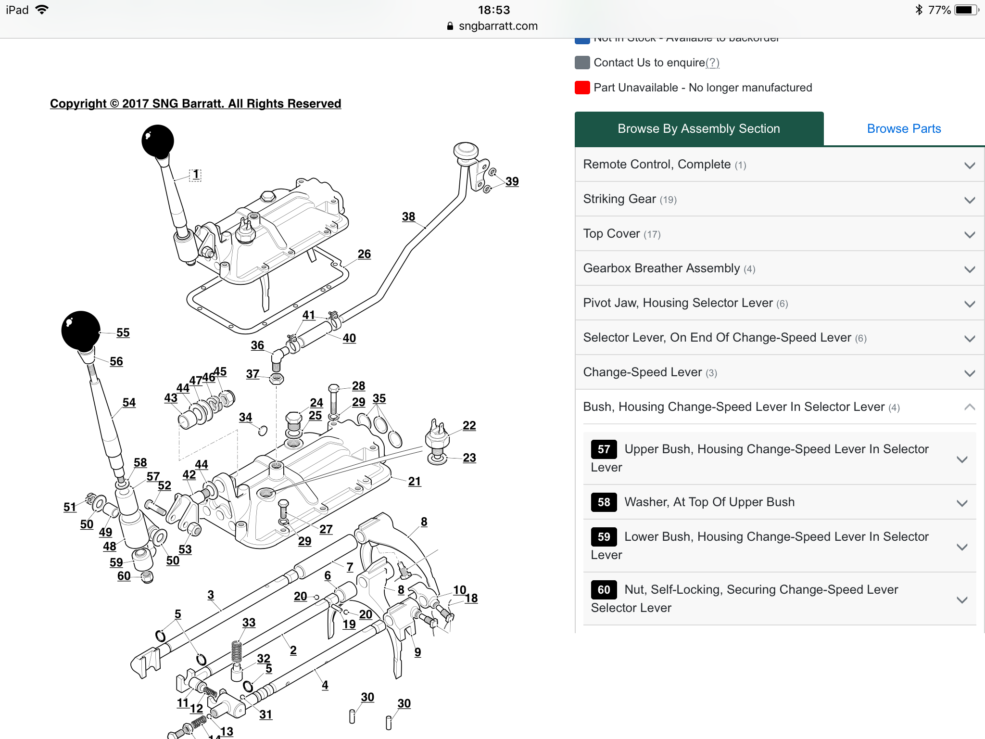The height and width of the screenshot is (739, 985).
Task: Click diagram label 38 breather pipe
Action: click(x=408, y=217)
